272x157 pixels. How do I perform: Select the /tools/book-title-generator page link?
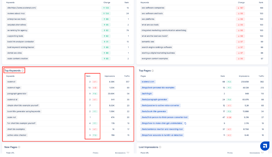click(x=154, y=111)
